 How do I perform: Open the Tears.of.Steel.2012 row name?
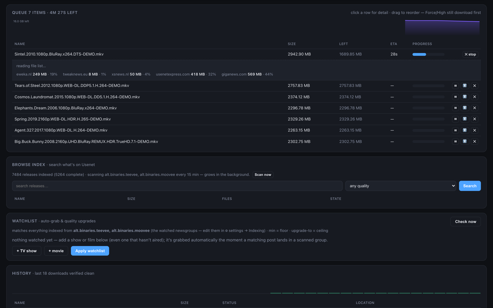[x=72, y=86]
